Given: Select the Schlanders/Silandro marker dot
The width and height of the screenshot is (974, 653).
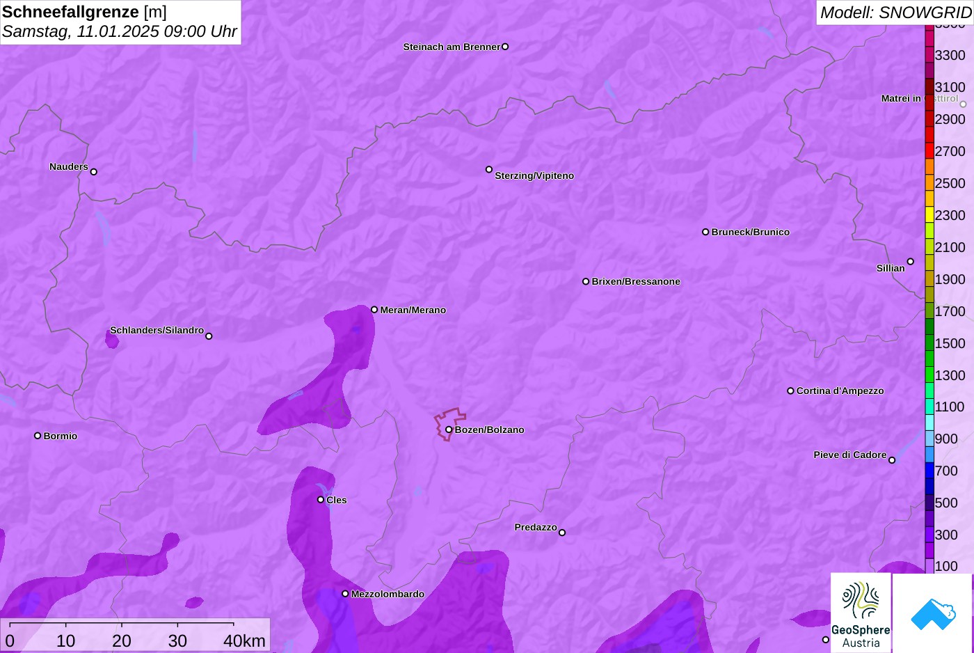Looking at the screenshot, I should click(209, 336).
